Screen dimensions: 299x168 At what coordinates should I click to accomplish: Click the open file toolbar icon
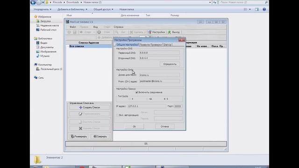coord(69,32)
